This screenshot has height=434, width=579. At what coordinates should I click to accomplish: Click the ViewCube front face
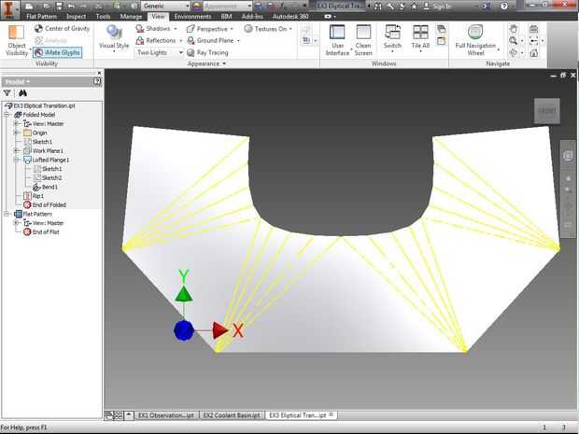tap(547, 111)
